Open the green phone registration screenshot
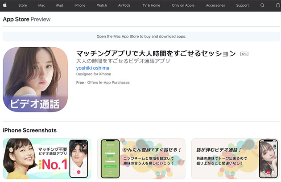This screenshot has height=182, width=281. point(141,159)
